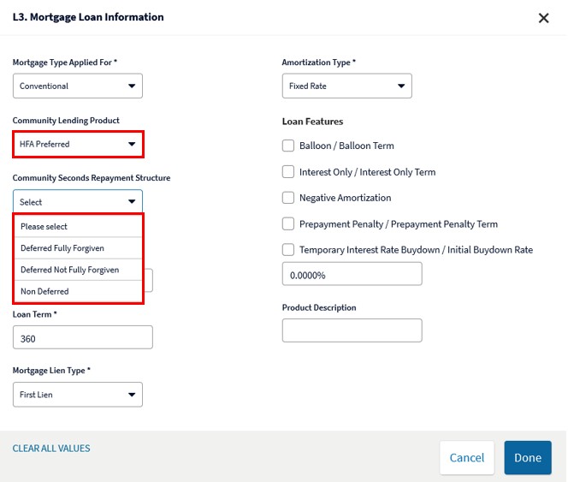The width and height of the screenshot is (568, 482).
Task: Open the Mortgage Type Applied For dropdown
Action: click(78, 86)
